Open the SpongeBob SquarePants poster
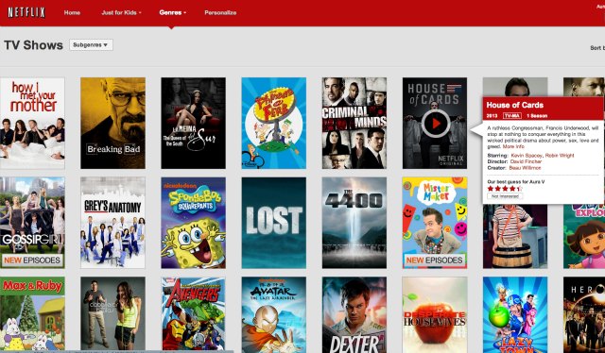Screen dimensions: 605x353 (x=193, y=223)
